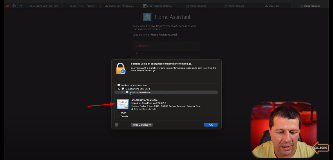Expand the Trust section
This screenshot has width=333, height=160.
[118, 113]
